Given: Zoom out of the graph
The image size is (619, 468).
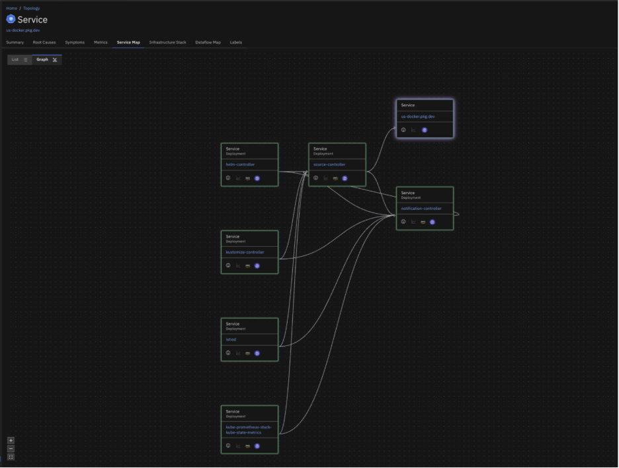Looking at the screenshot, I should (x=11, y=449).
